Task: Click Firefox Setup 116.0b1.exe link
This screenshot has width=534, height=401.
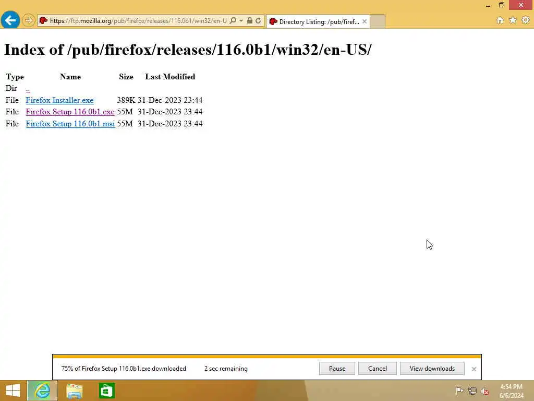Action: click(70, 112)
